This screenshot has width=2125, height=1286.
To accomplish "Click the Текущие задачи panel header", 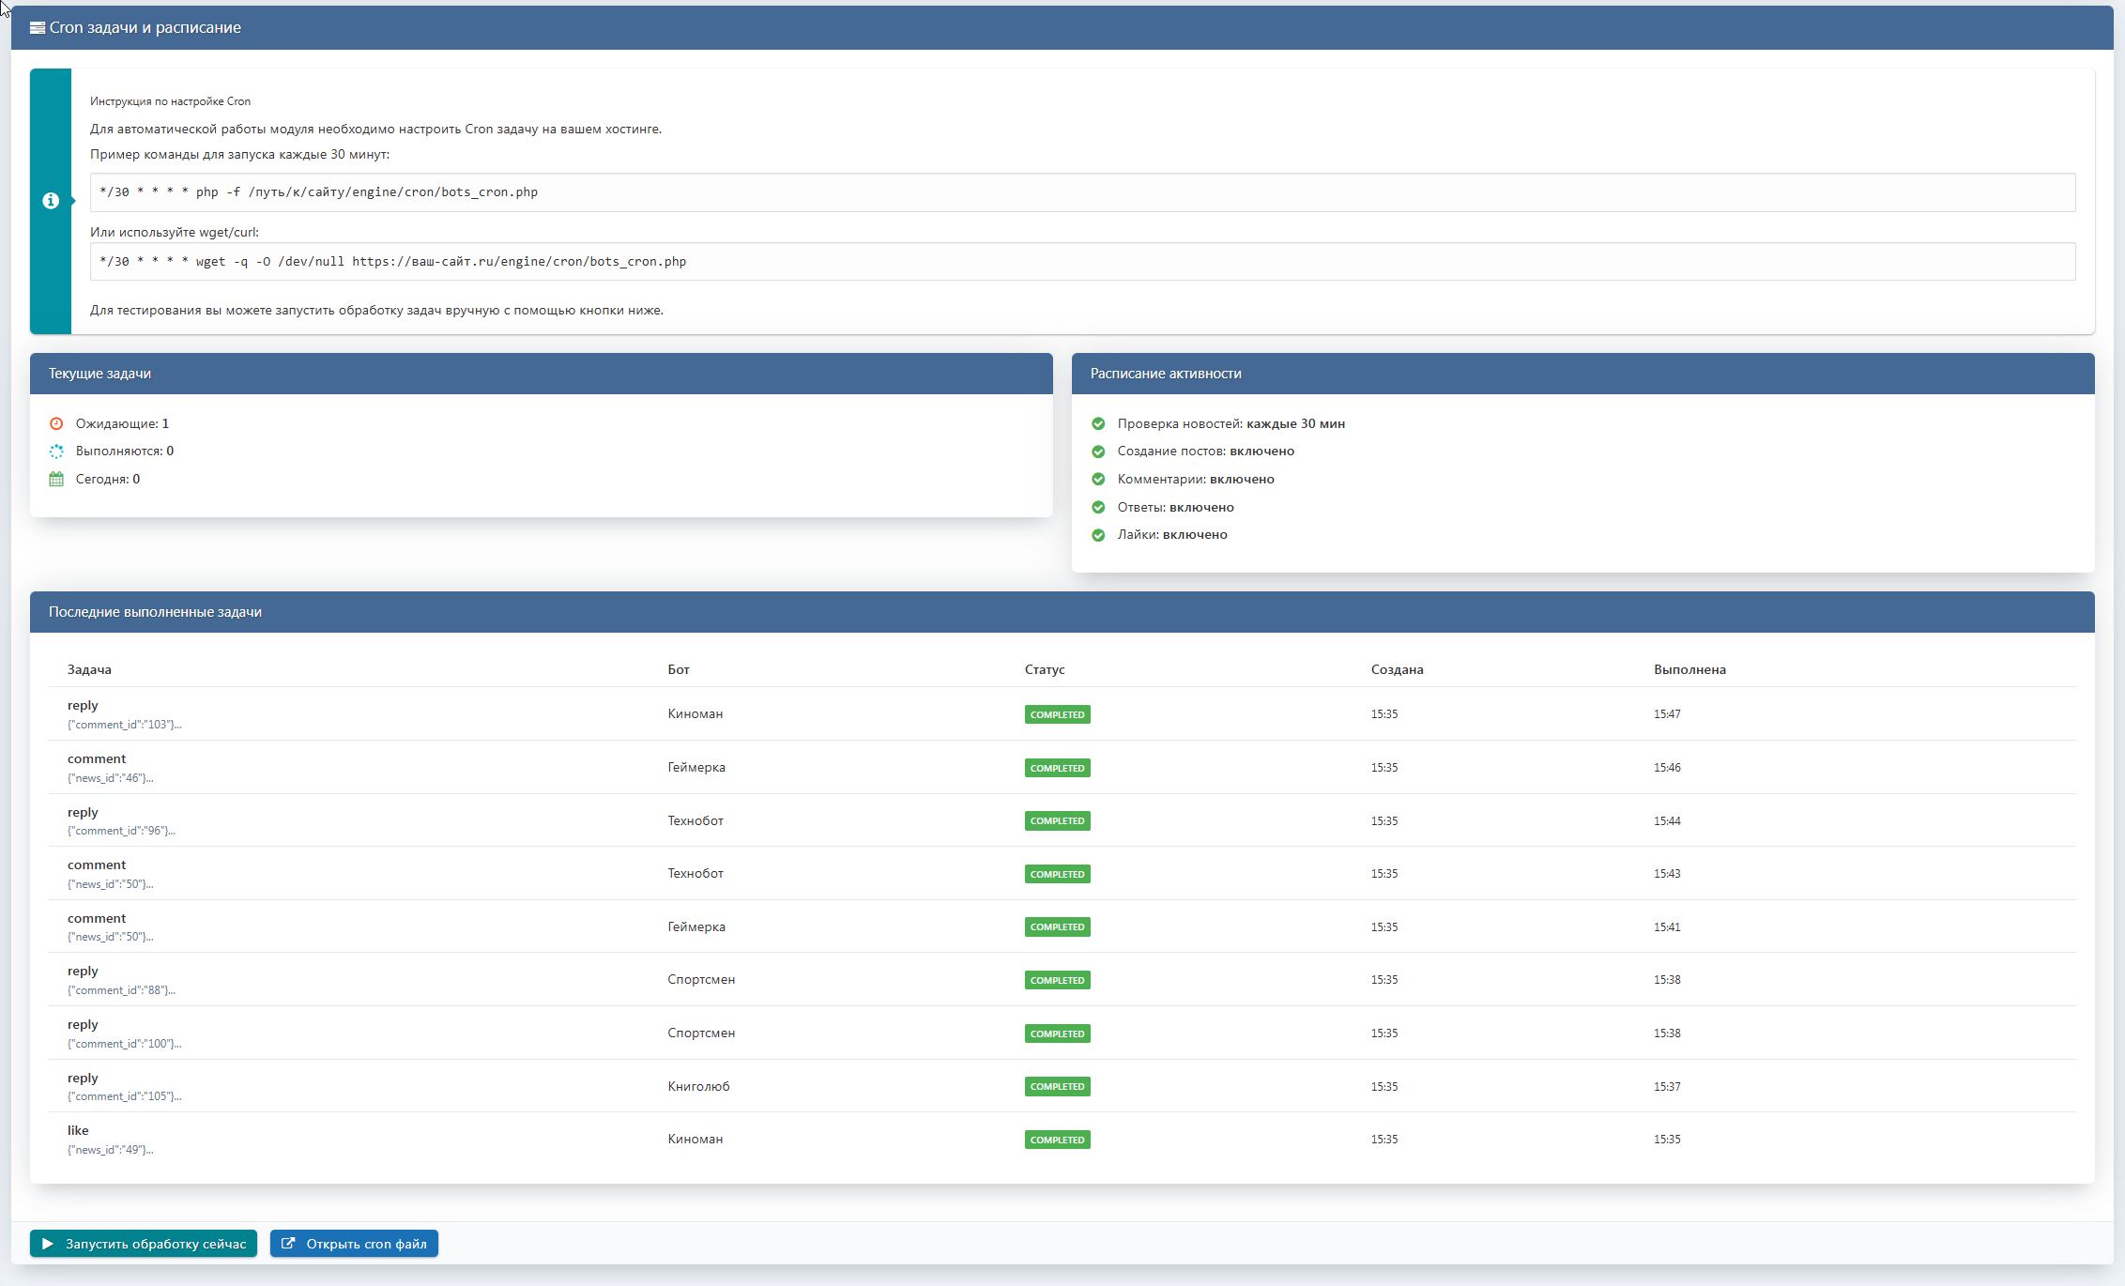I will click(x=541, y=374).
